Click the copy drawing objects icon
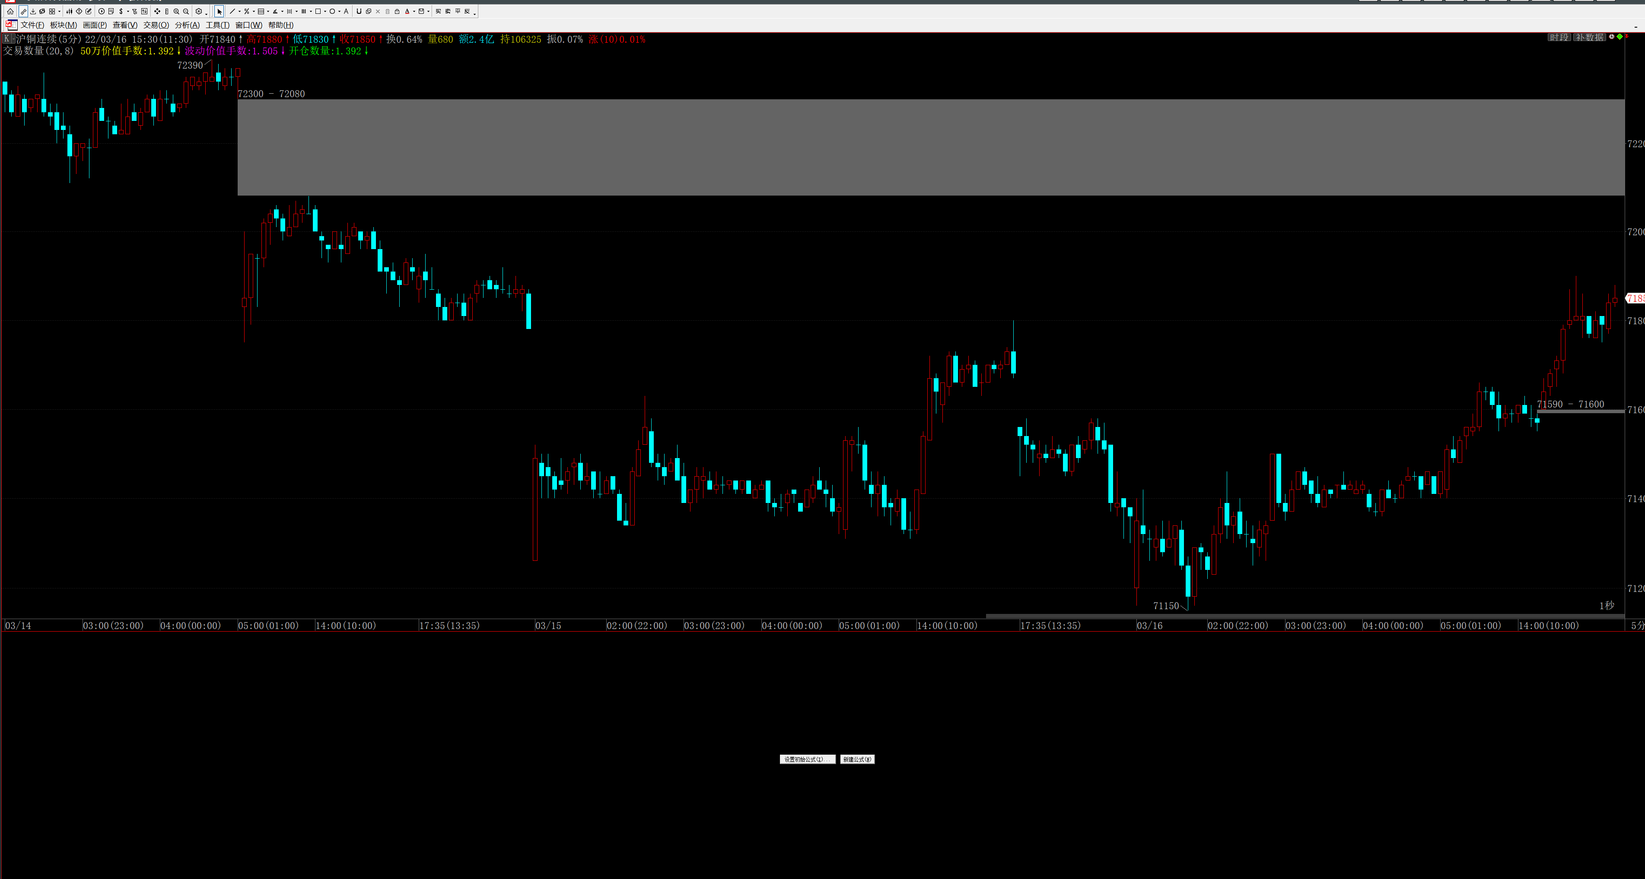Image resolution: width=1645 pixels, height=879 pixels. (369, 12)
